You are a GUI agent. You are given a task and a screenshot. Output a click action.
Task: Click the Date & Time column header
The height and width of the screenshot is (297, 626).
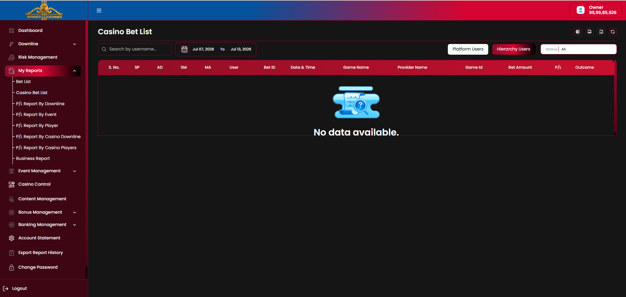(303, 67)
